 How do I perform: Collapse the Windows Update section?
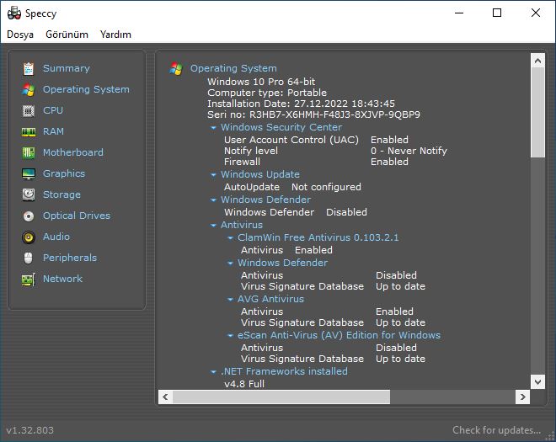tap(213, 175)
